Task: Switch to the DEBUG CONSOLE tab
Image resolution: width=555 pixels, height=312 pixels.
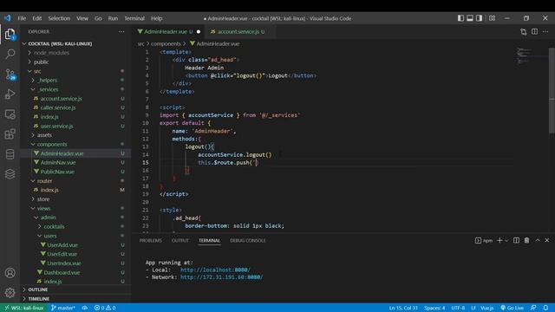Action: point(248,241)
